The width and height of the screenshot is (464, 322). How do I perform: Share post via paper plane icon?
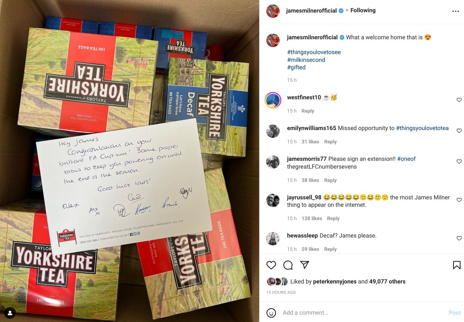304,265
